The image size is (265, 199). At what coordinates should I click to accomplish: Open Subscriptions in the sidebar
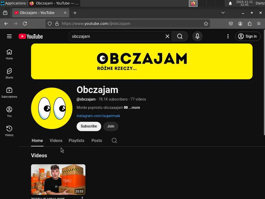point(9,93)
